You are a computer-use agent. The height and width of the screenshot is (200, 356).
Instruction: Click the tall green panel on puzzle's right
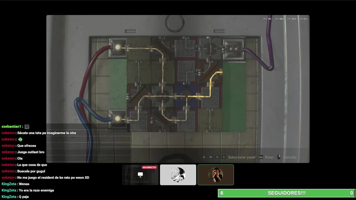234,97
